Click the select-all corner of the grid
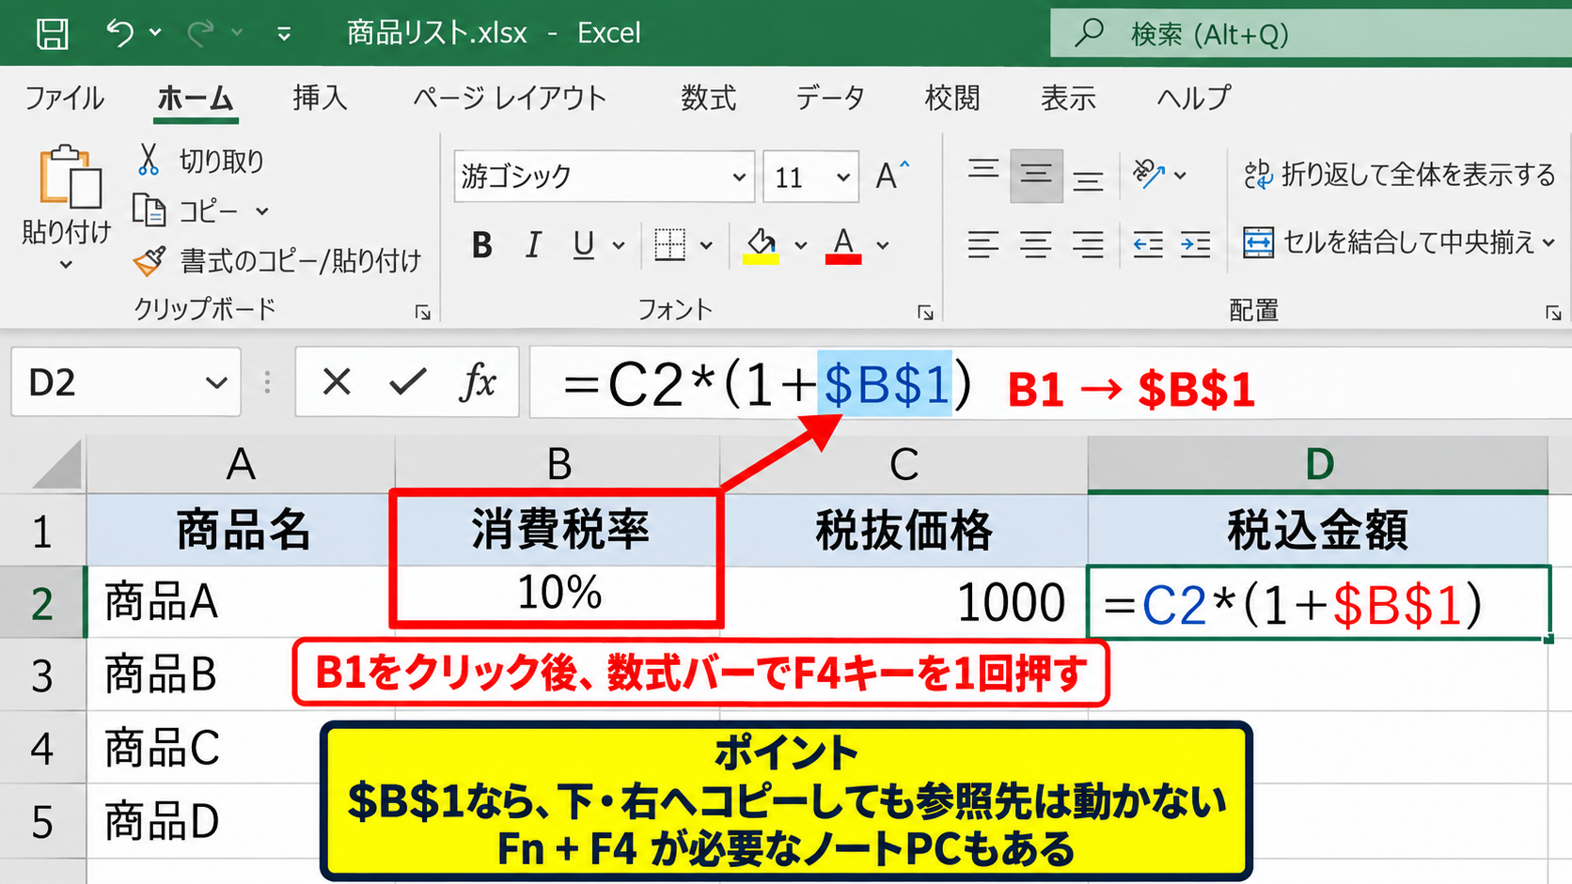The height and width of the screenshot is (884, 1572). pos(57,464)
